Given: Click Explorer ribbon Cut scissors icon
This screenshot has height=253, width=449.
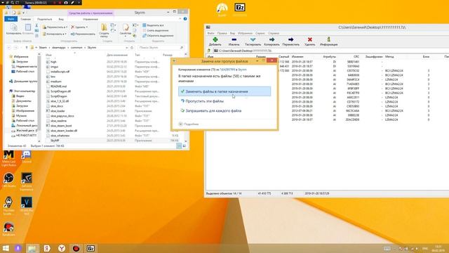Looking at the screenshot, I should pyautogui.click(x=36, y=25).
